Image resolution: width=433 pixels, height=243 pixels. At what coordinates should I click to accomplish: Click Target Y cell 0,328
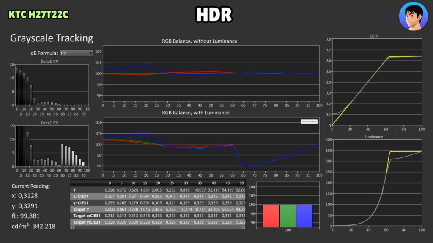[133, 209]
